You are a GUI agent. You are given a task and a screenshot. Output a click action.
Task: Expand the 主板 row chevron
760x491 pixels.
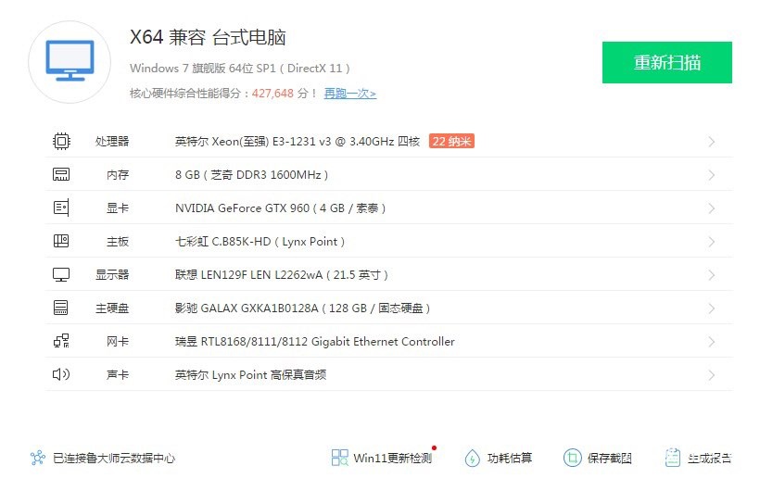pos(712,242)
